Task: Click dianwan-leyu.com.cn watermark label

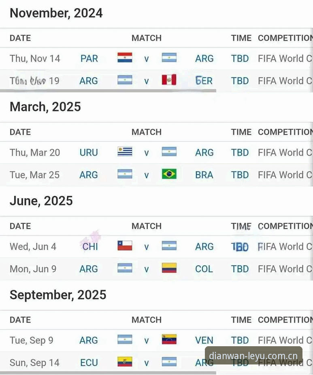Action: point(253,356)
